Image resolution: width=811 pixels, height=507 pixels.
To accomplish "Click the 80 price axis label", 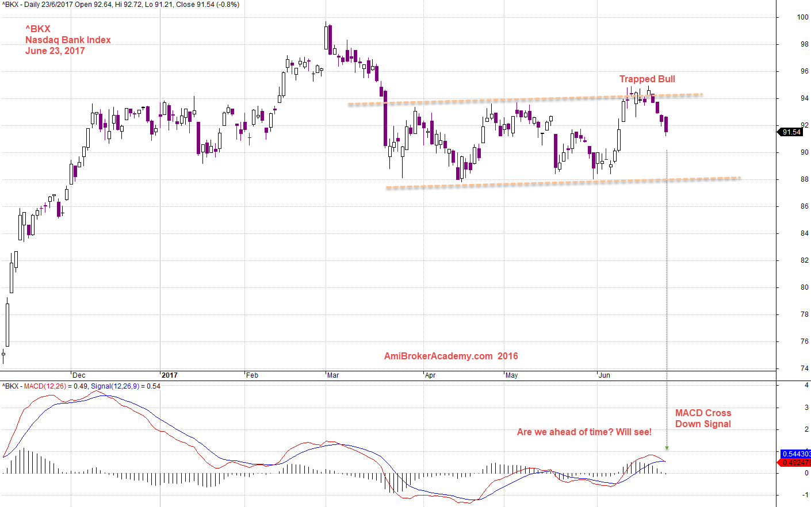I will tap(804, 287).
